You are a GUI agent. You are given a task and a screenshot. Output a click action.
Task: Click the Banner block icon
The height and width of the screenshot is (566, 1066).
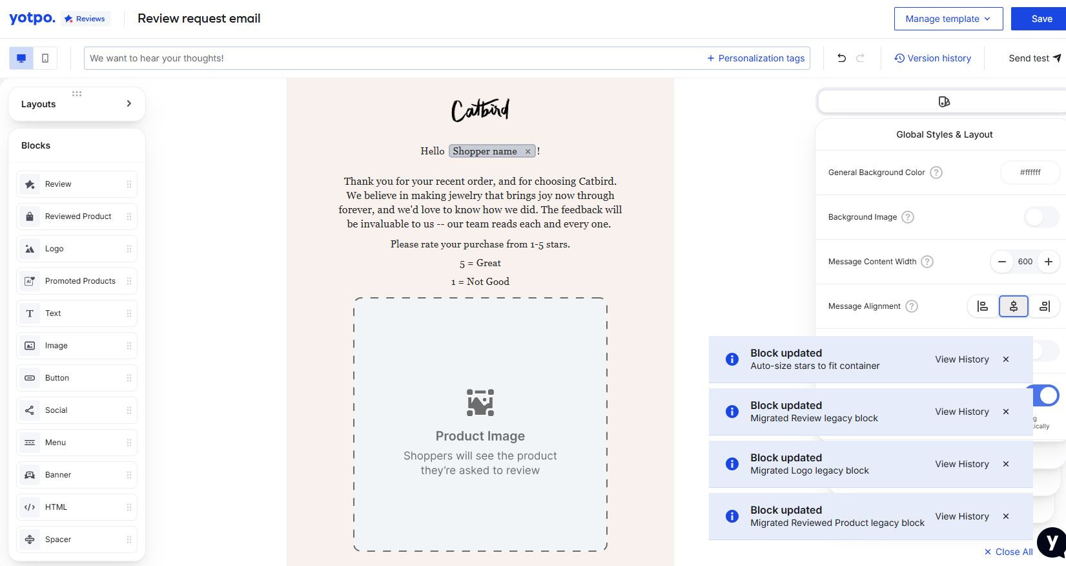30,475
